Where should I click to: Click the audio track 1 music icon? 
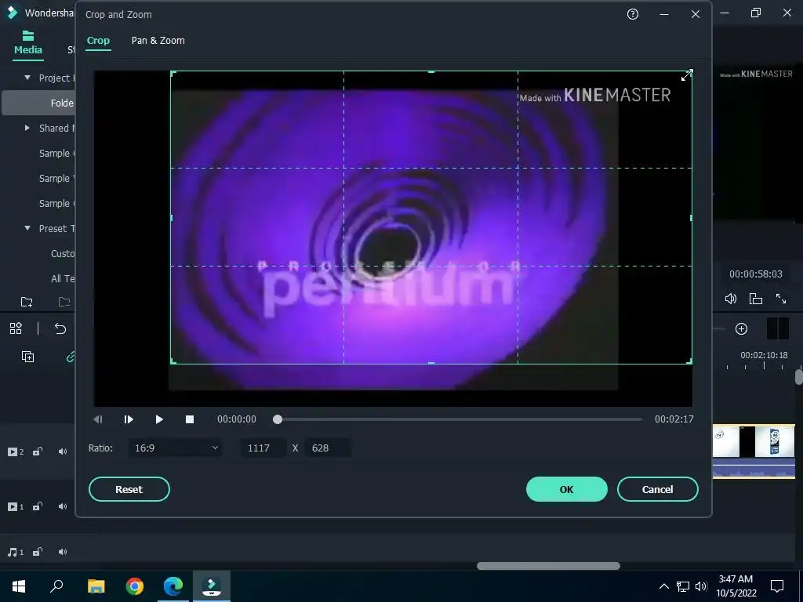coord(16,553)
